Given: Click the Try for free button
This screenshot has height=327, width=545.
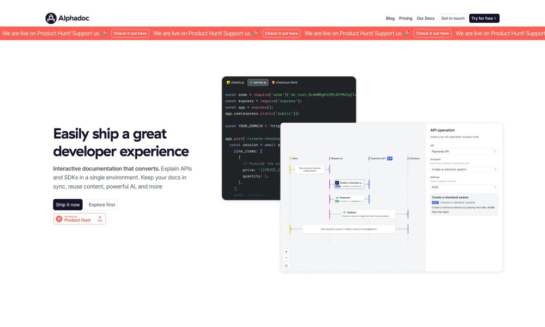Looking at the screenshot, I should tap(484, 19).
